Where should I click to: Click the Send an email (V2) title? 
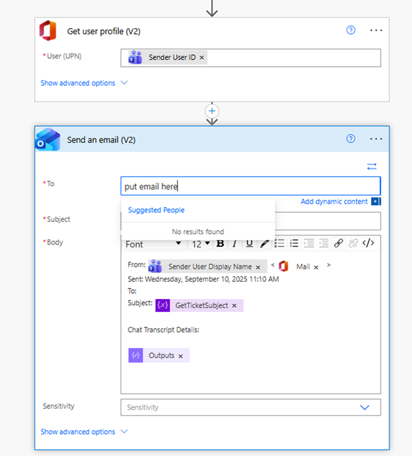(x=101, y=140)
